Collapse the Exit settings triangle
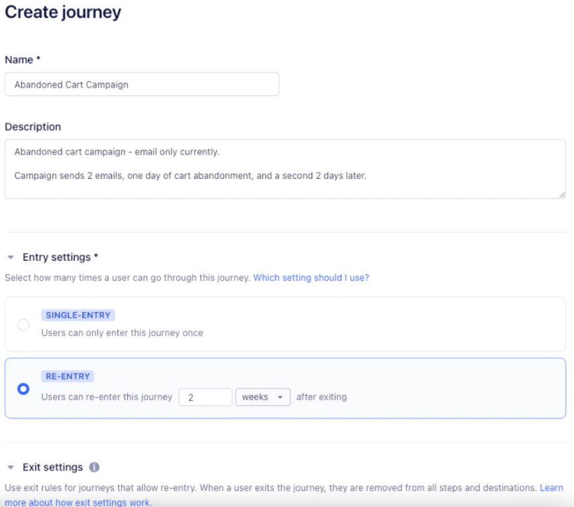574x507 pixels. tap(11, 467)
